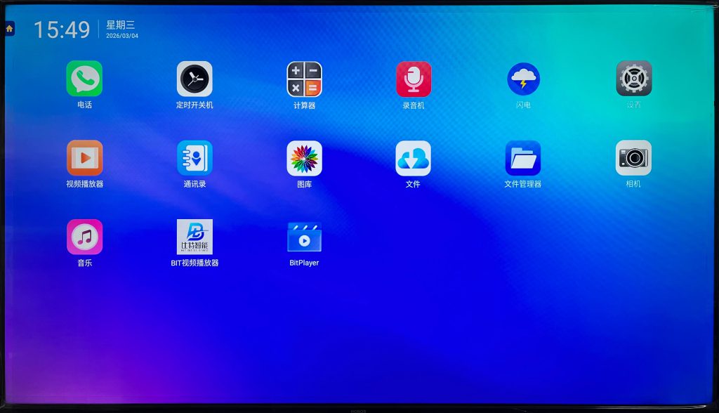Open the 通讯录 contacts app
The image size is (719, 413).
[194, 158]
